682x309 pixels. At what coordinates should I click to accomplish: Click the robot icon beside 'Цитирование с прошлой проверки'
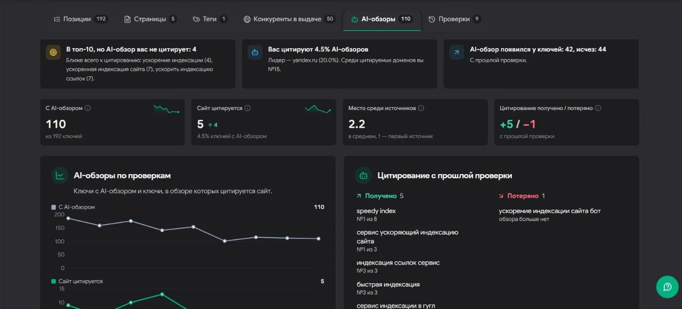tap(363, 176)
